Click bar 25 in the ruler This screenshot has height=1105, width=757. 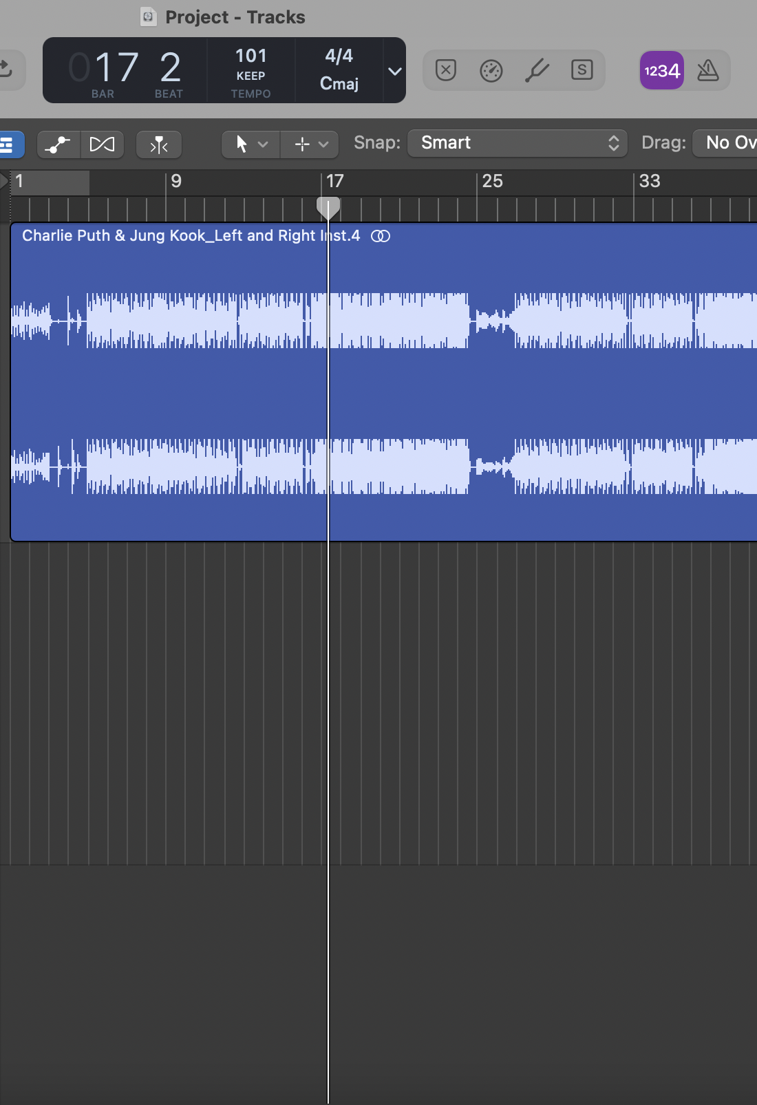[492, 182]
